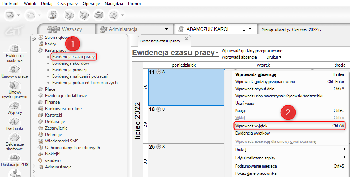The width and height of the screenshot is (350, 177).
Task: Click the first pen-and-paper toolbar icon
Action: 69,15
